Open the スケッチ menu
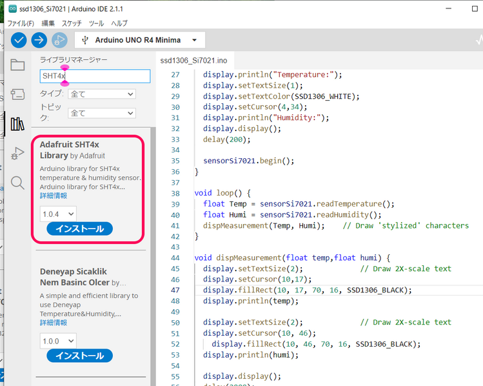The width and height of the screenshot is (483, 386). (71, 23)
